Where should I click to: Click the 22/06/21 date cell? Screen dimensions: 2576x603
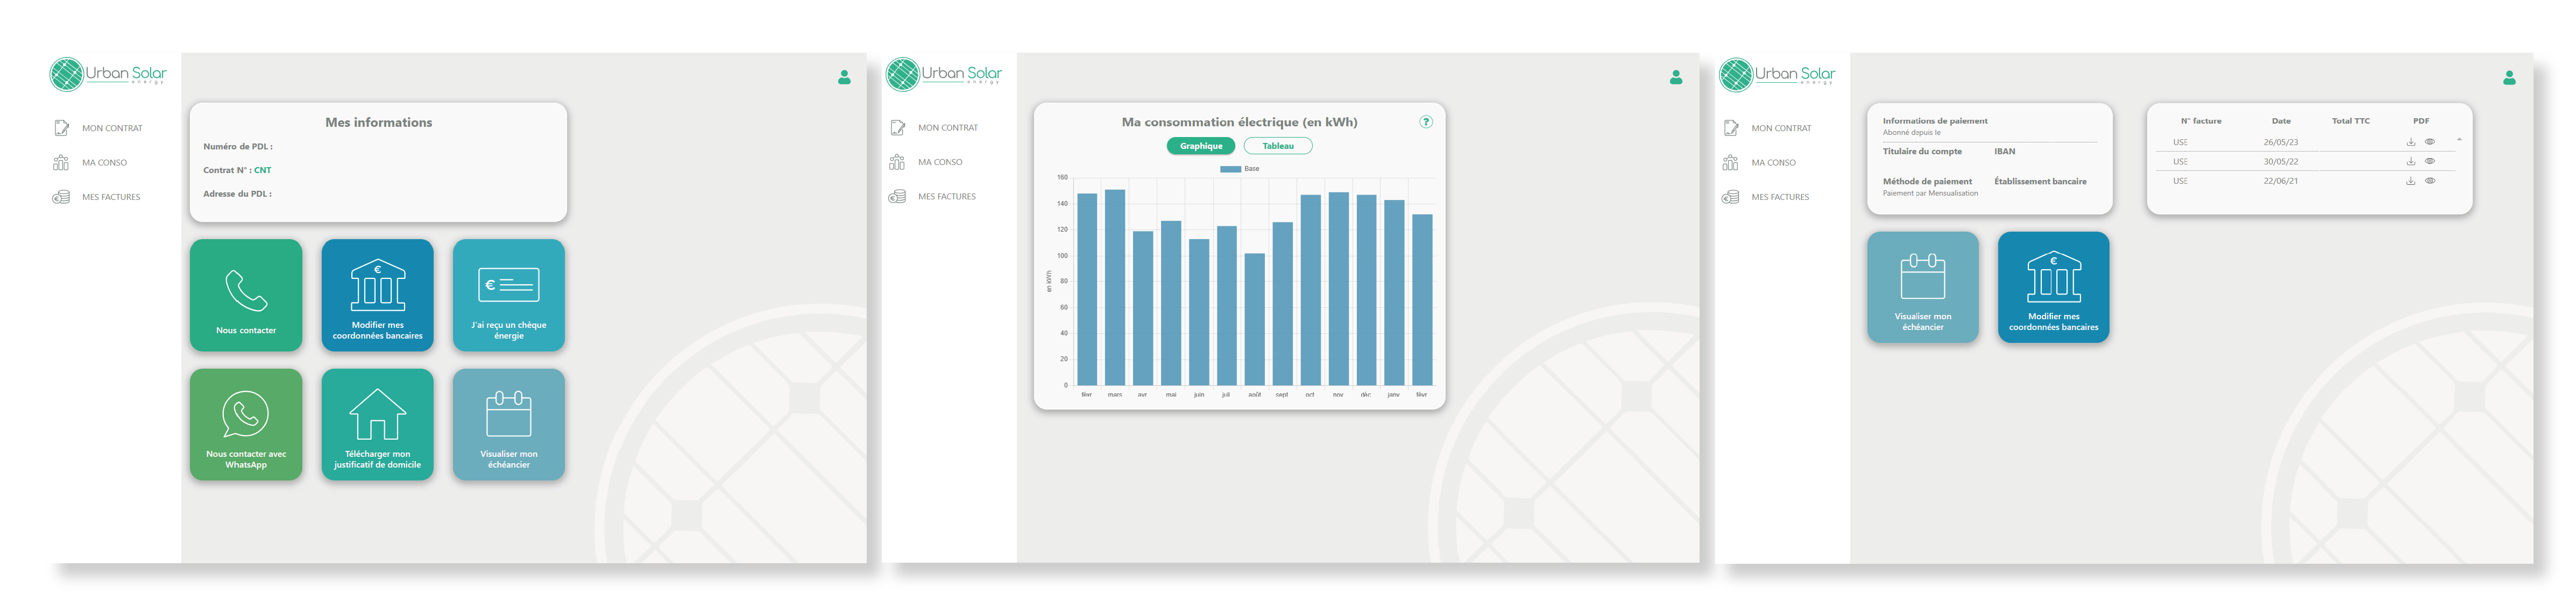(2281, 181)
